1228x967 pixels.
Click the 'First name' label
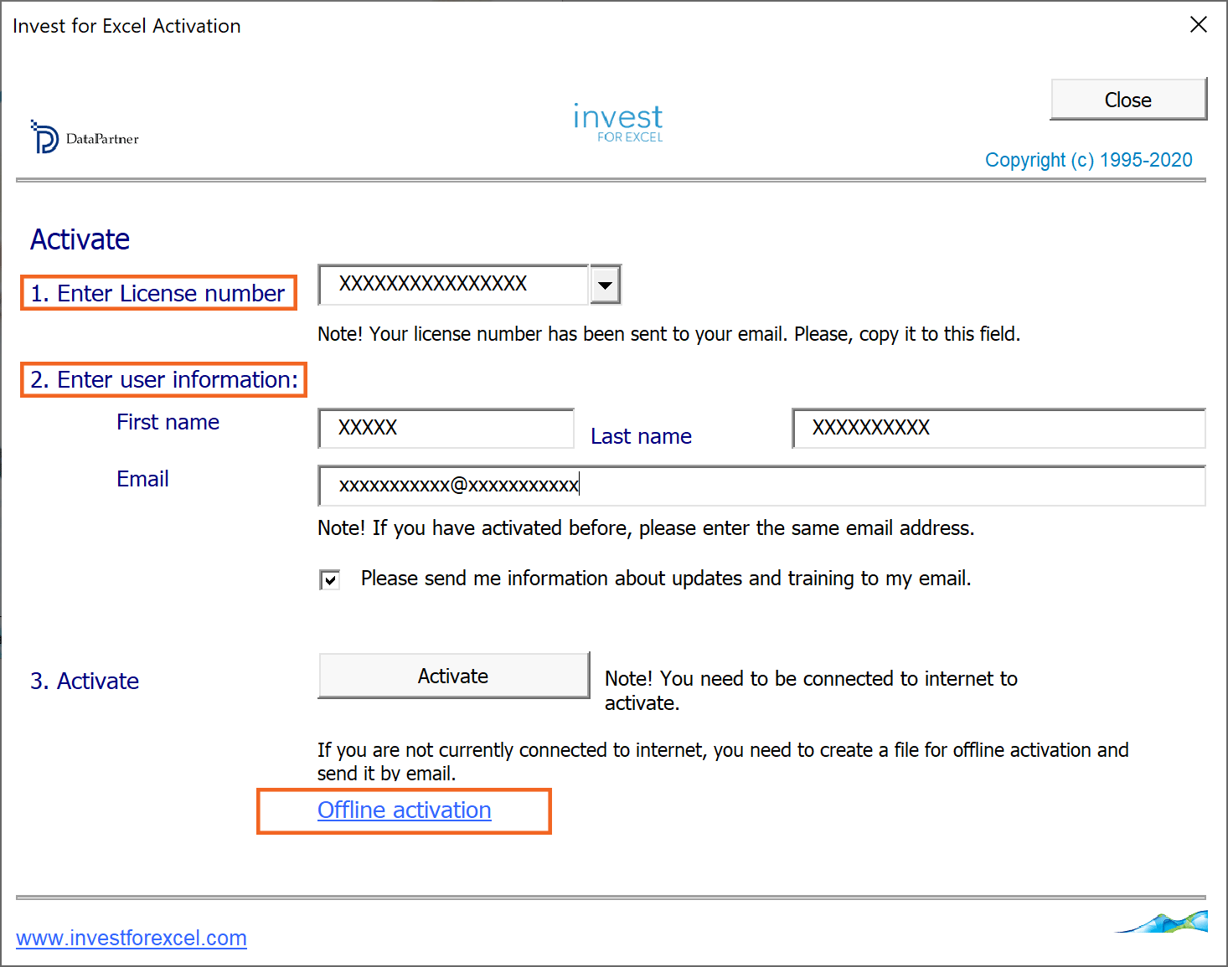coord(168,422)
